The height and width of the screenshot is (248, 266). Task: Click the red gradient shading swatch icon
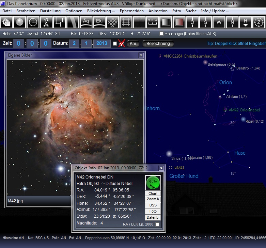pos(179,22)
